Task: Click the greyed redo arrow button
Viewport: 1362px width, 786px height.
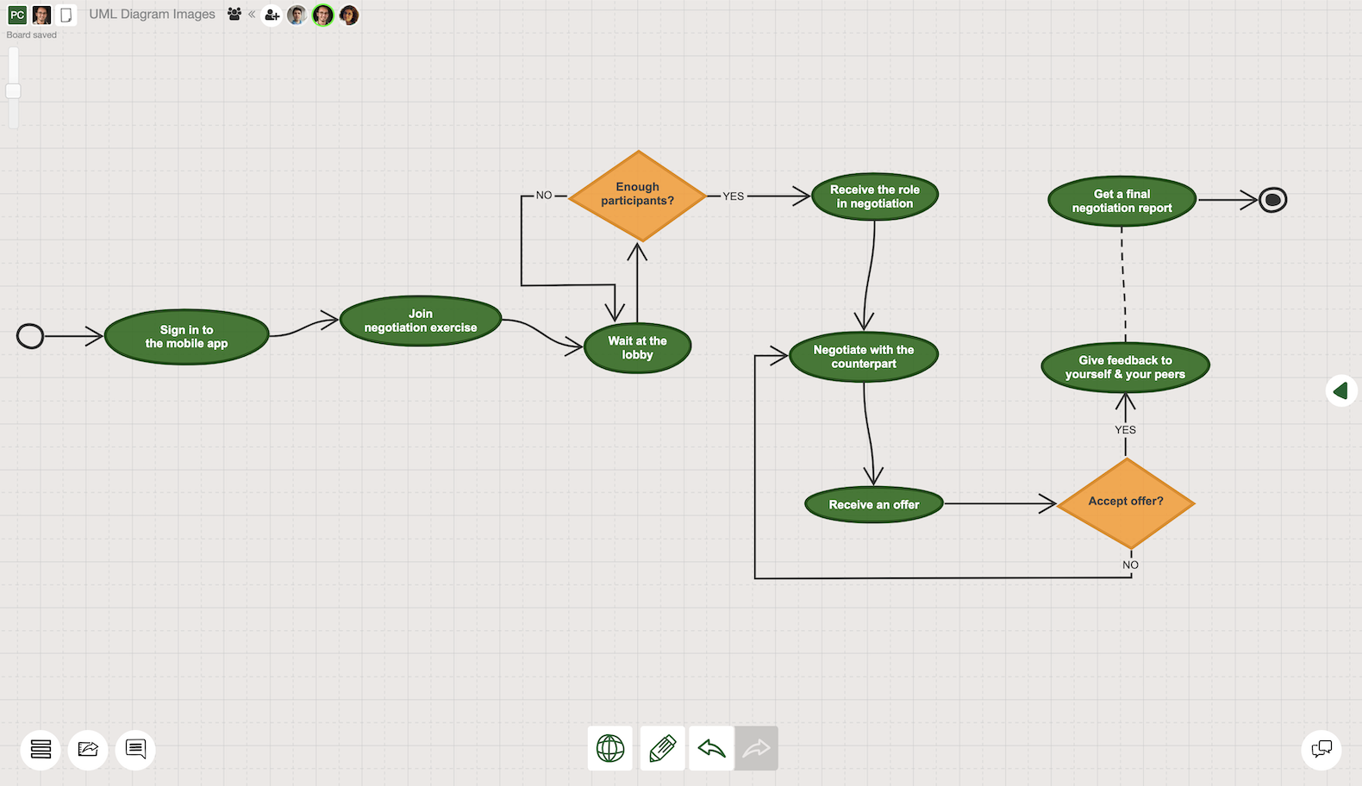Action: (756, 748)
